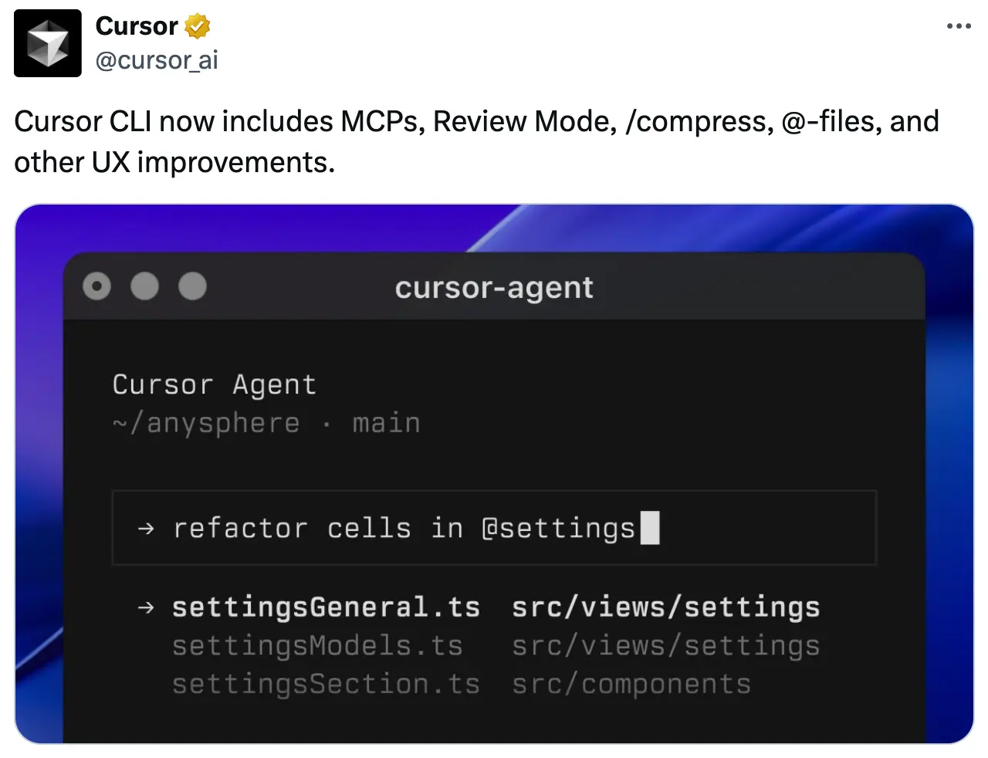This screenshot has height=758, width=988.
Task: Click the src/components path in suggestions
Action: pos(631,685)
